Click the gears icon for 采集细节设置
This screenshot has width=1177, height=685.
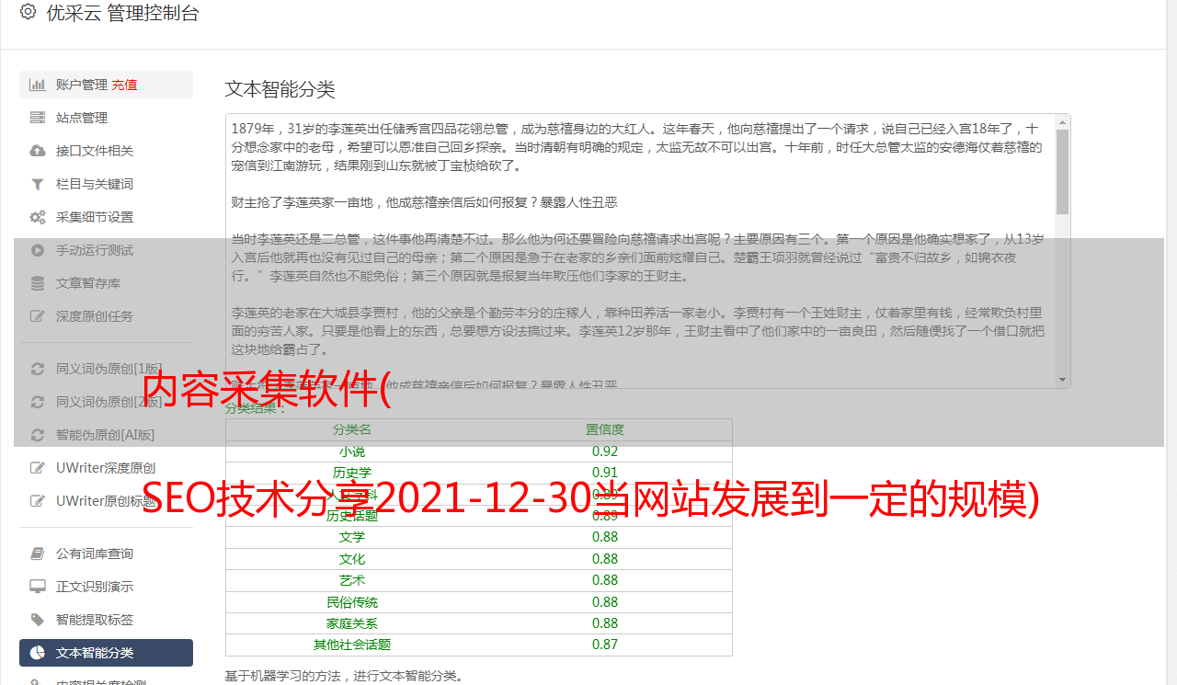pos(38,217)
